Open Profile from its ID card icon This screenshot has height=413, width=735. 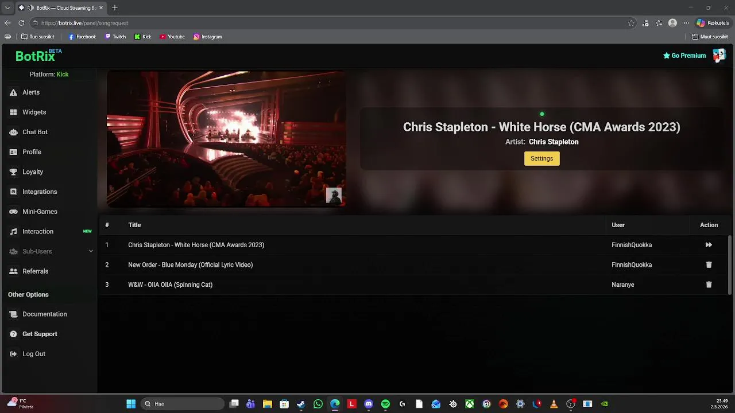tap(13, 152)
